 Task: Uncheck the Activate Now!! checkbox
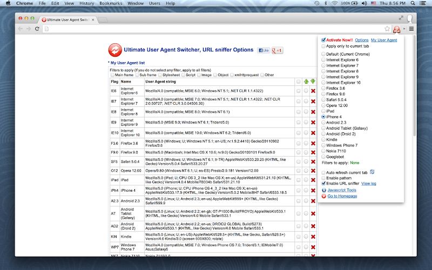click(x=323, y=40)
